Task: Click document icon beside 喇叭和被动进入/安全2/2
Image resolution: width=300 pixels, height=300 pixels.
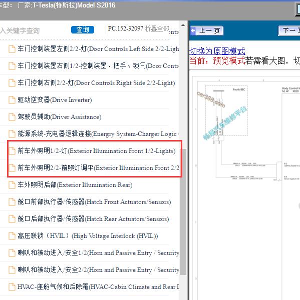Action: pyautogui.click(x=12, y=270)
